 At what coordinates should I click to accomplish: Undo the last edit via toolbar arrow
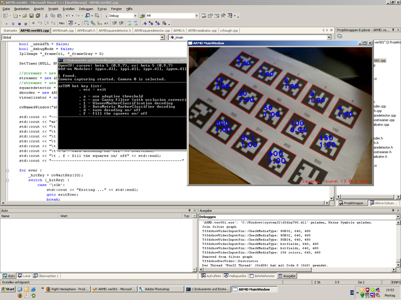68,16
